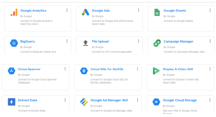Click 'Connect to Campaign Manager data.' text

point(184,52)
